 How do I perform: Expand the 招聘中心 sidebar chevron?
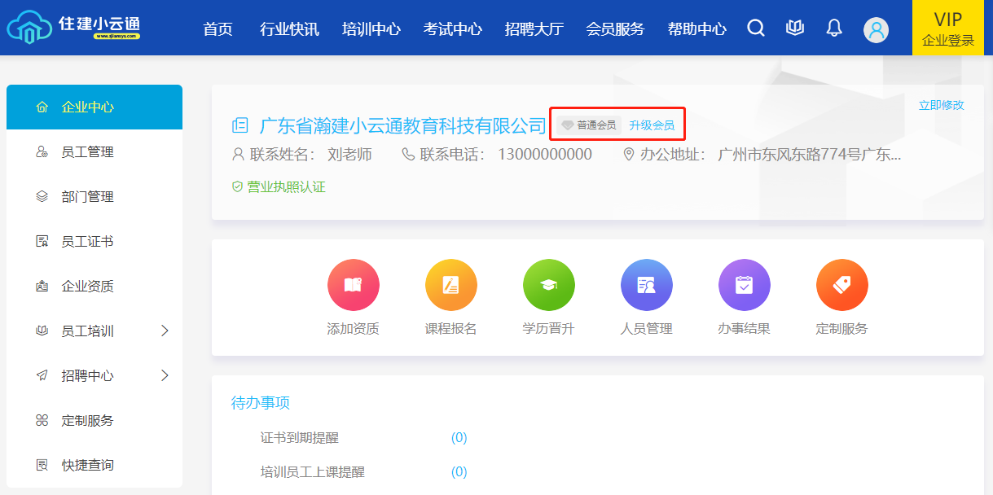coord(165,375)
